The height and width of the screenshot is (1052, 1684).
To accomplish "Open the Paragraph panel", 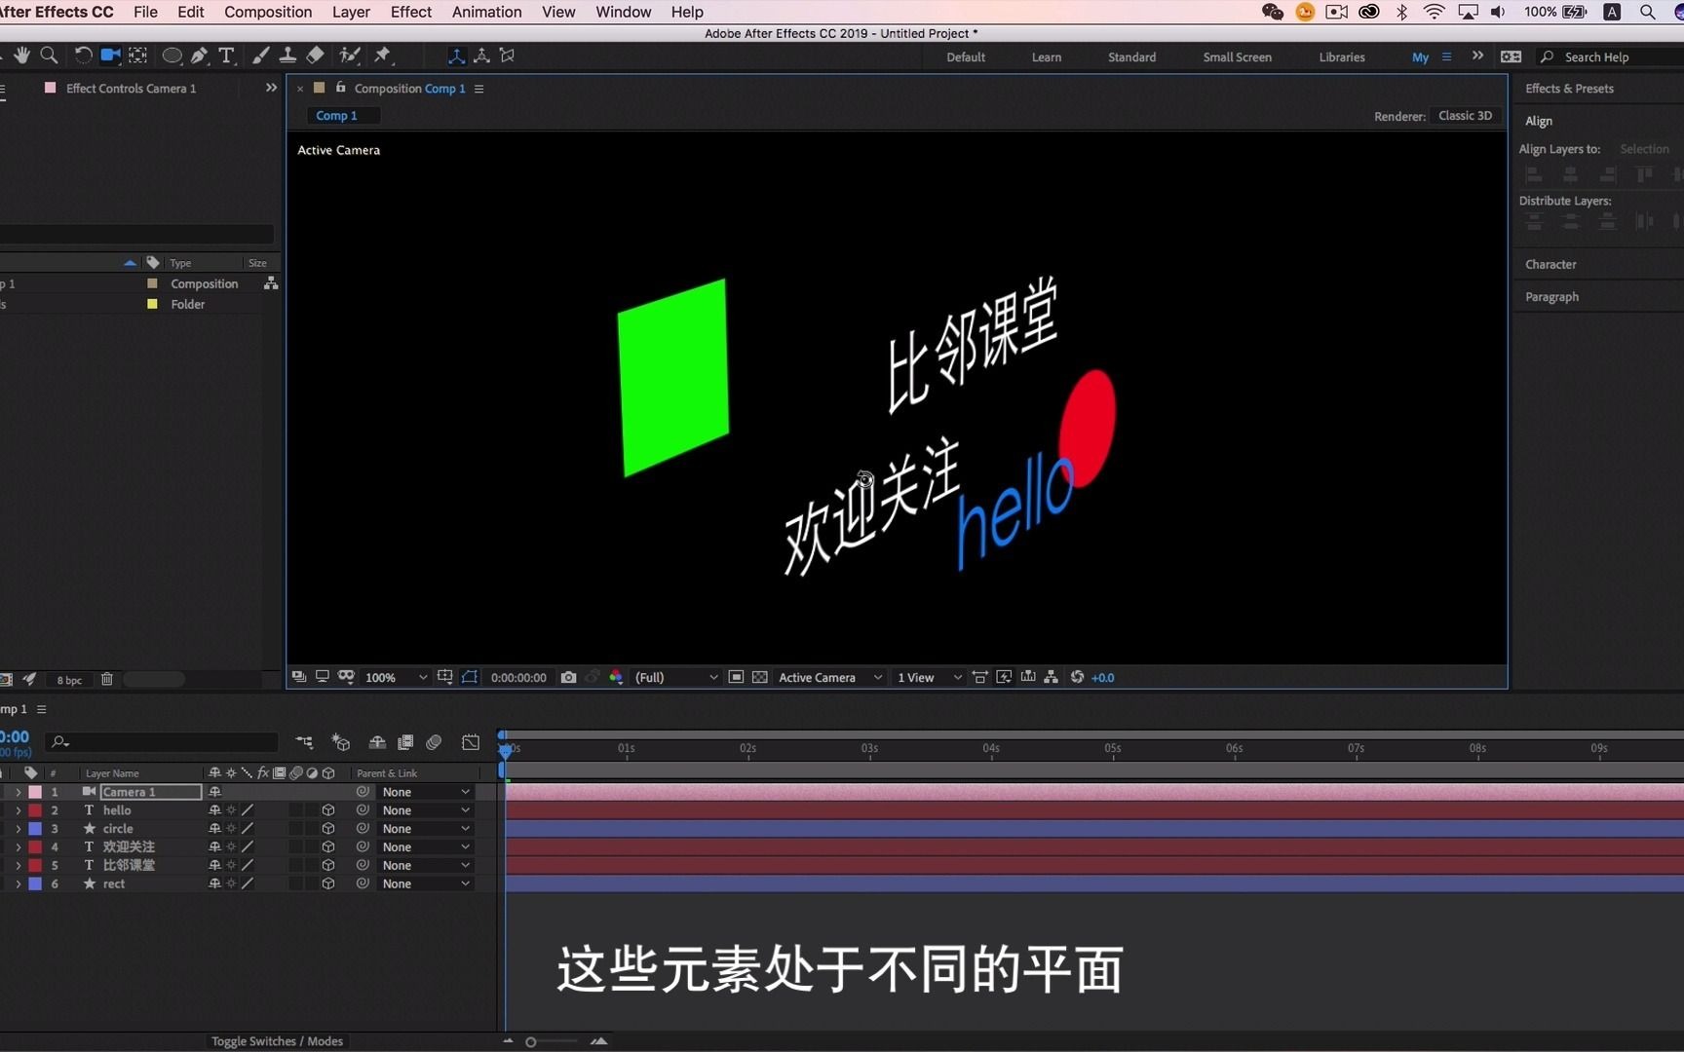I will (x=1551, y=296).
